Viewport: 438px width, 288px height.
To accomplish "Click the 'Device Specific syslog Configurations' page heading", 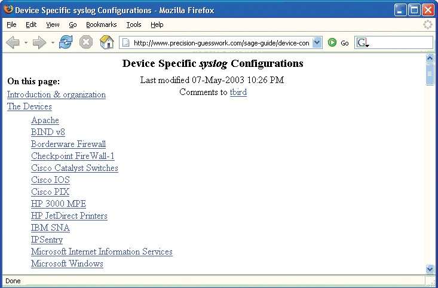I will pyautogui.click(x=213, y=64).
